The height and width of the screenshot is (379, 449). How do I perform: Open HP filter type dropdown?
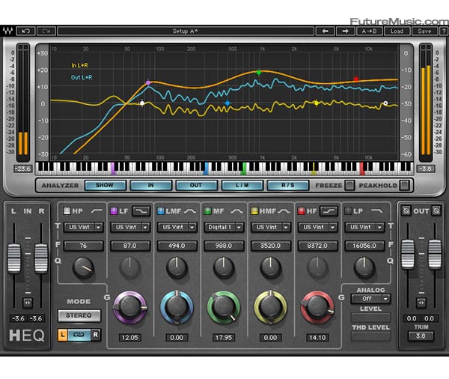(x=83, y=227)
